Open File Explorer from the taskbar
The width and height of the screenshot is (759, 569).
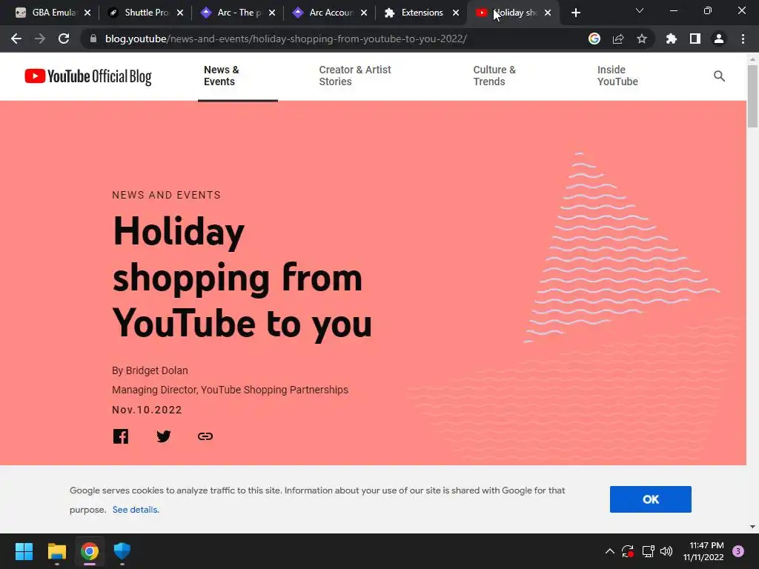(56, 551)
